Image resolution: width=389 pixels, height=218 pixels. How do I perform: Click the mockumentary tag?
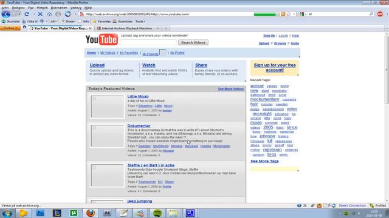coord(265,99)
